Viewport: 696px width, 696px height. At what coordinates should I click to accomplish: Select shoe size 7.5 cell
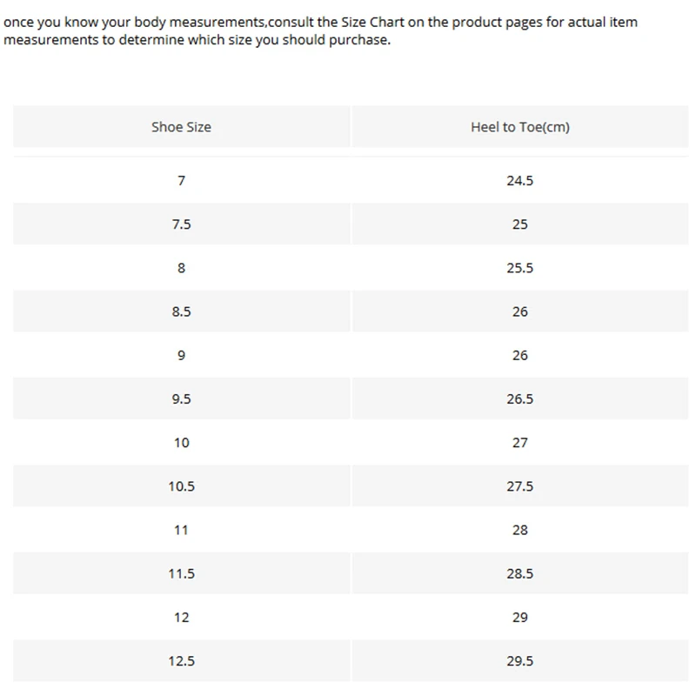182,224
